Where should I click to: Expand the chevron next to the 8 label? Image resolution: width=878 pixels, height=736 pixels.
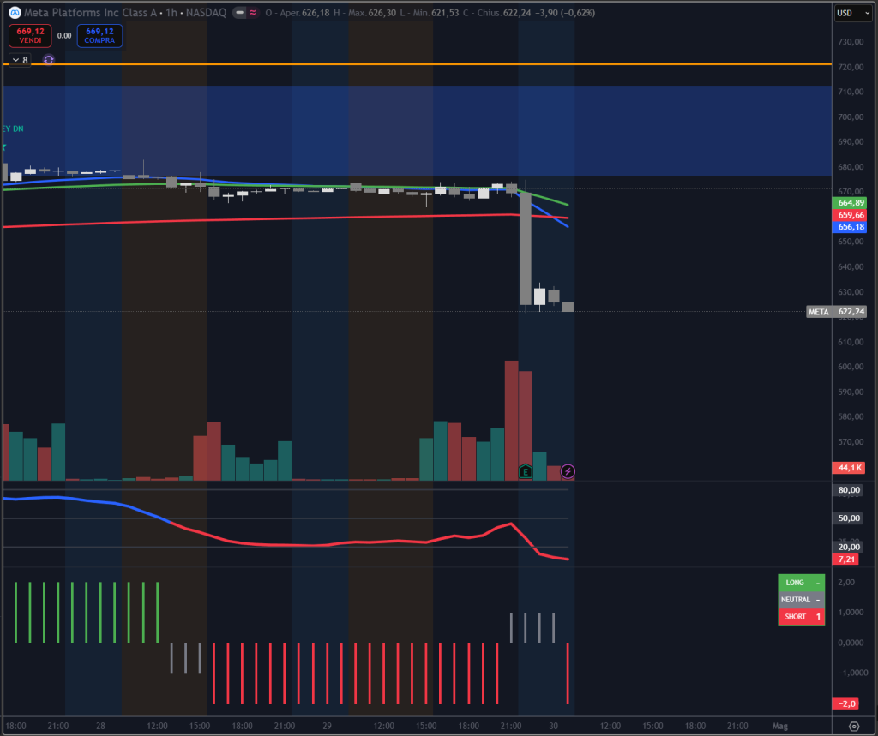[15, 60]
